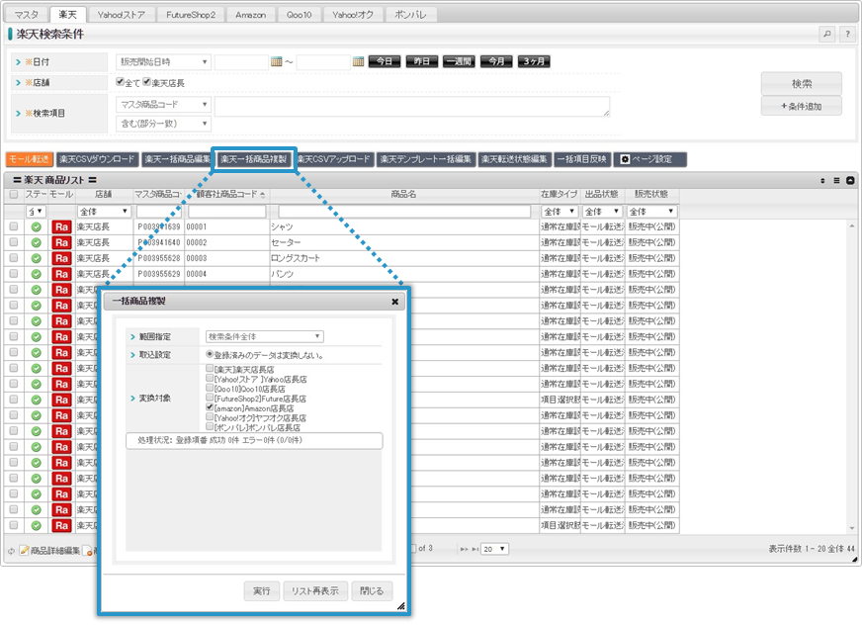
Task: Click the 今日 date shortcut button
Action: (385, 61)
